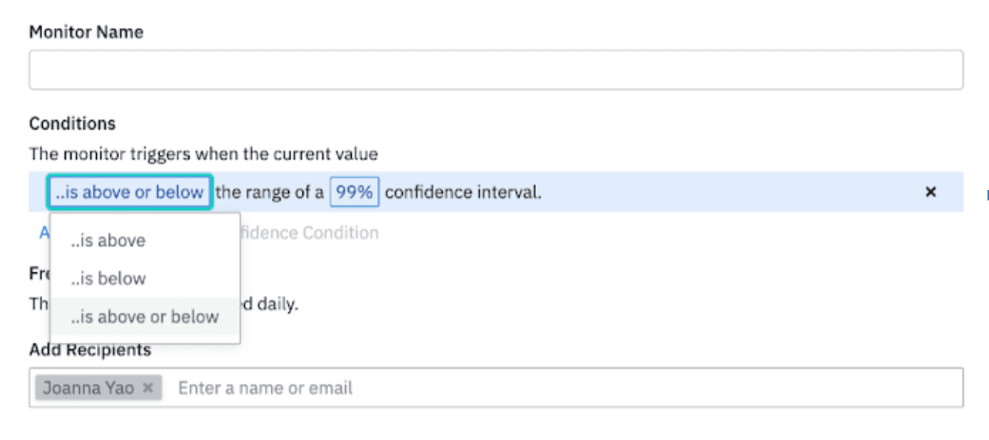Remove Joanna Yao from recipients

148,387
